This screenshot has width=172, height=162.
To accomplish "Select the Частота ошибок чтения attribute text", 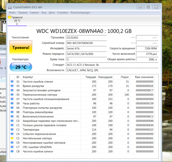I will coord(38,82).
